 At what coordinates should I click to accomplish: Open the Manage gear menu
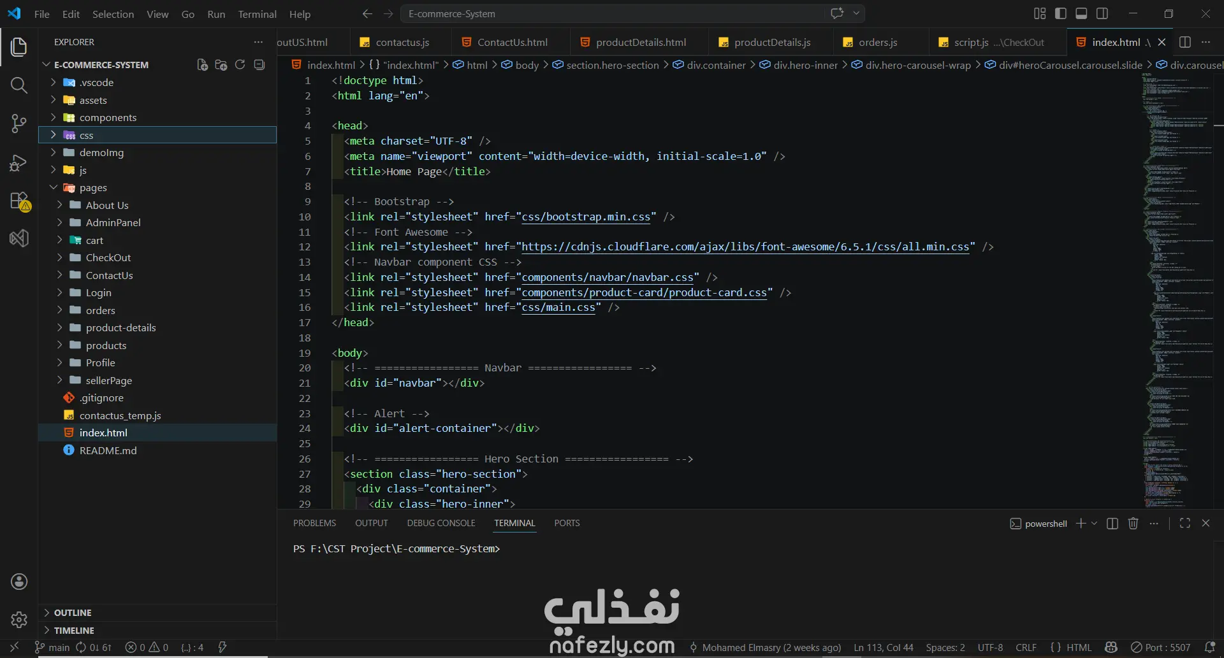click(19, 619)
